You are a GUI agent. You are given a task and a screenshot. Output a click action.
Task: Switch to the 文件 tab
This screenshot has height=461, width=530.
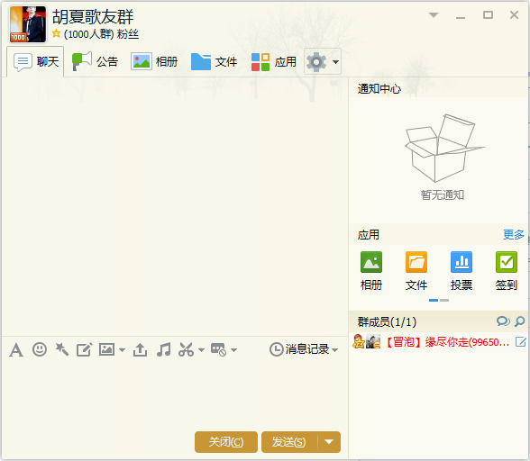tap(214, 62)
